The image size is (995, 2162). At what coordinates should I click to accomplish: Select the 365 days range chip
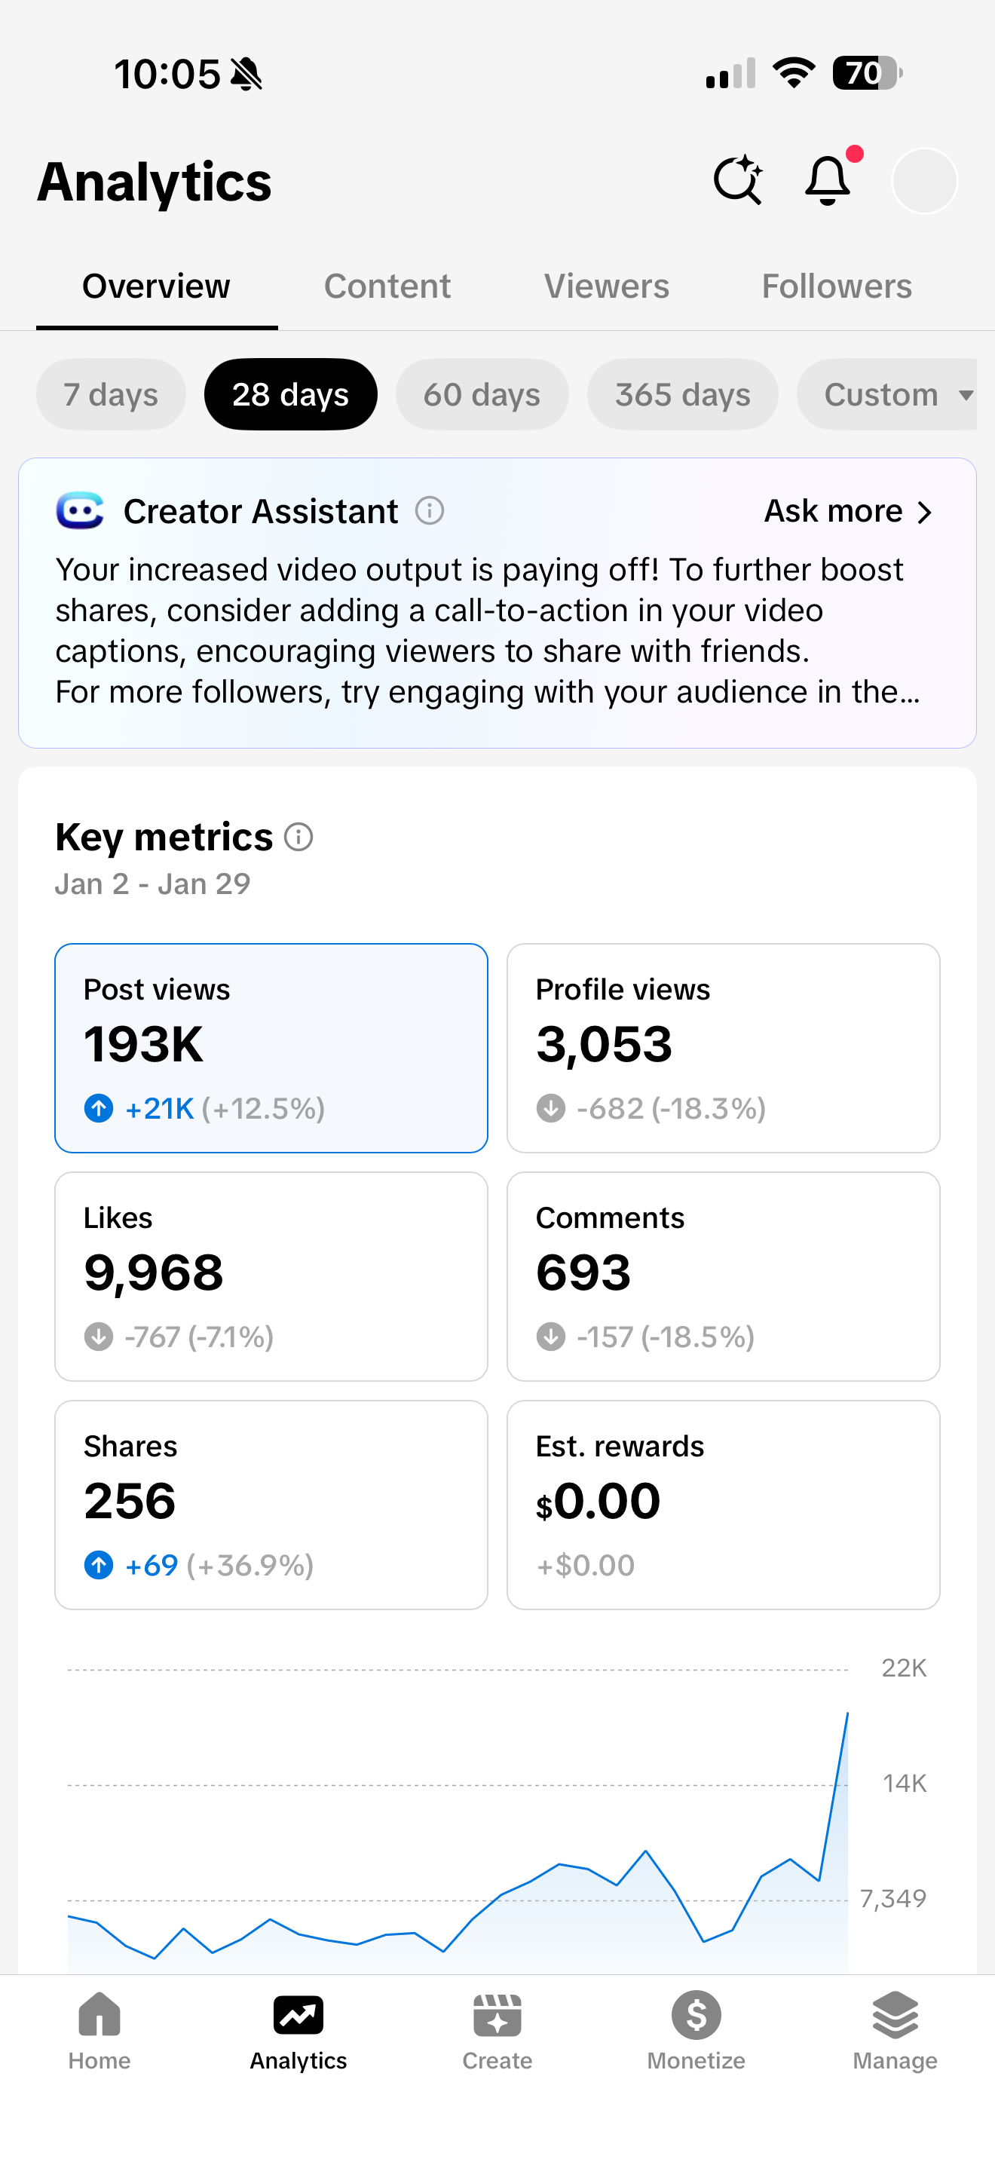[x=682, y=394]
